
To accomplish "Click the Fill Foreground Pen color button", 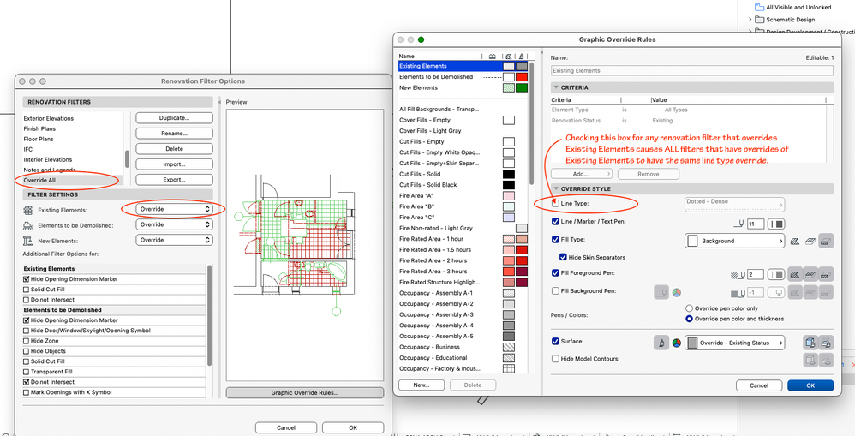I will 776,274.
